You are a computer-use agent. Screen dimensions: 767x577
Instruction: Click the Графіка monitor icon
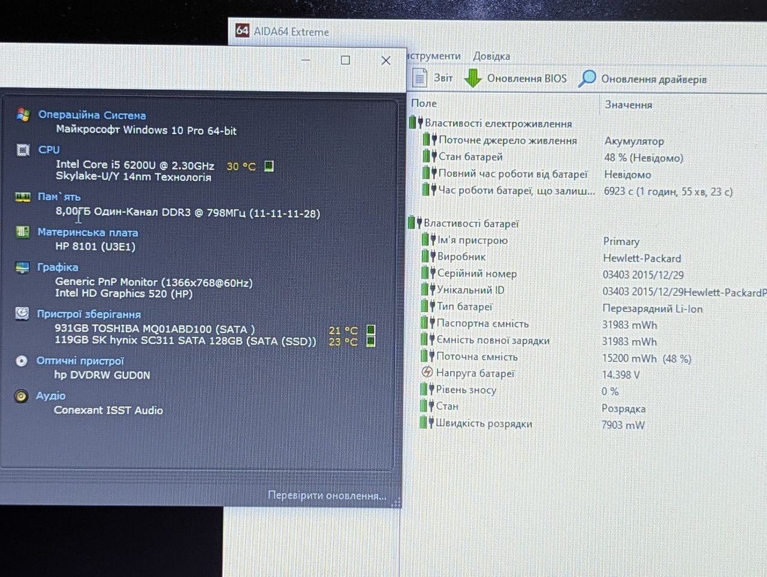point(22,267)
